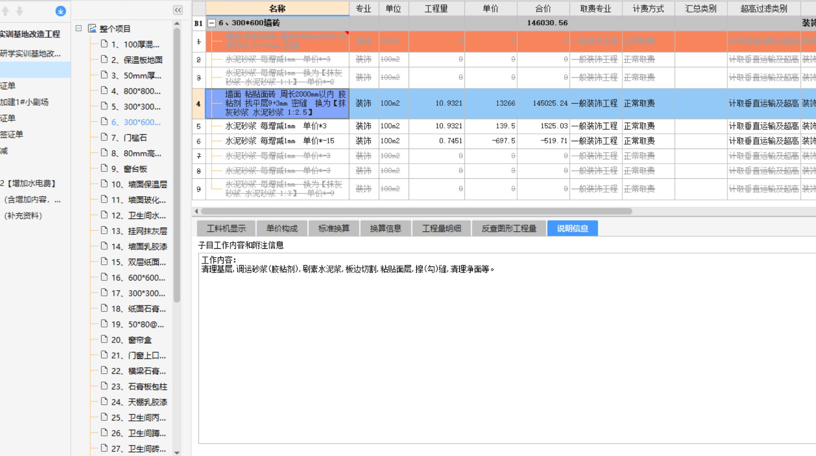
Task: Select tree item 8、80mm高...
Action: pyautogui.click(x=136, y=153)
